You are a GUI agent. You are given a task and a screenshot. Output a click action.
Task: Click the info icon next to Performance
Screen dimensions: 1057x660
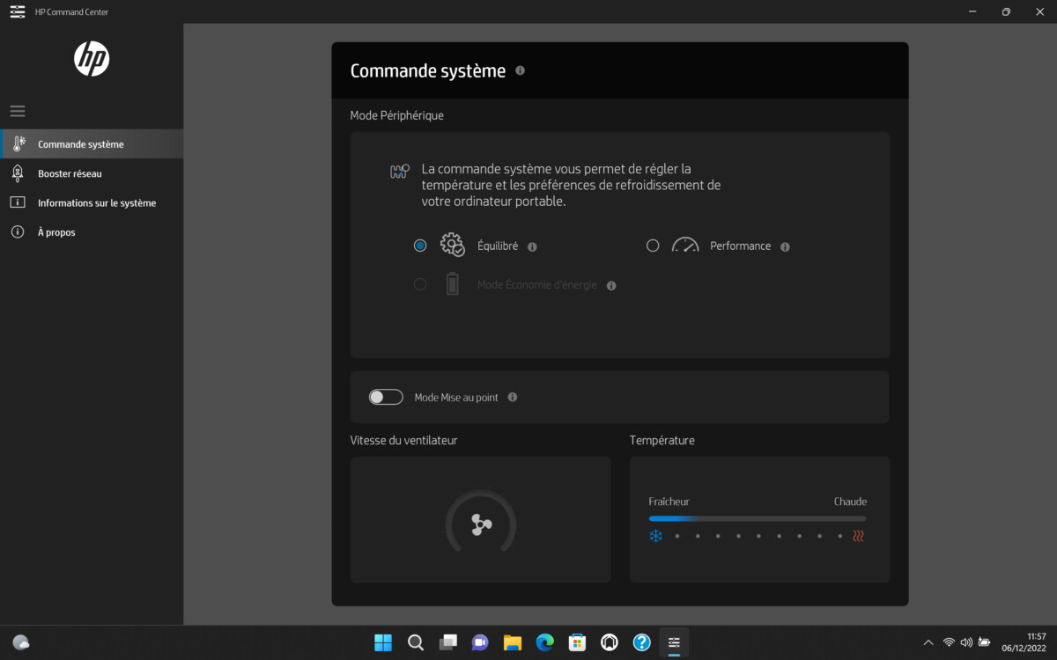click(x=785, y=247)
